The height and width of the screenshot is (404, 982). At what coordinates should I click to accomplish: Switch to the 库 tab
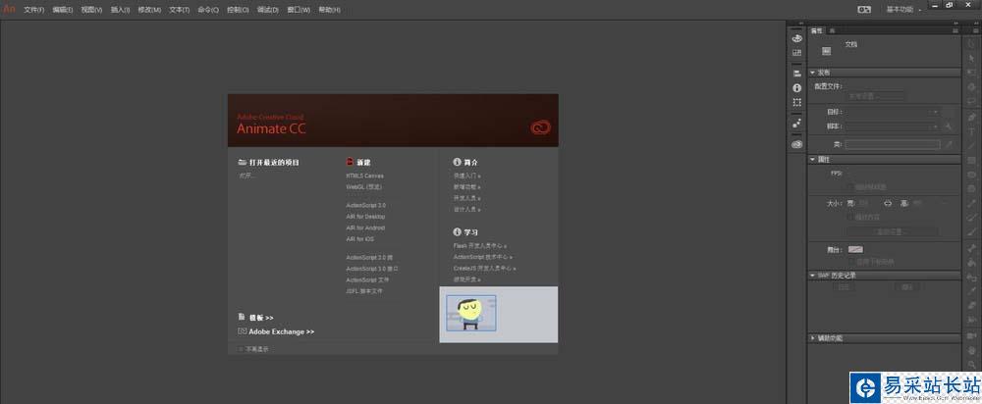[x=833, y=30]
